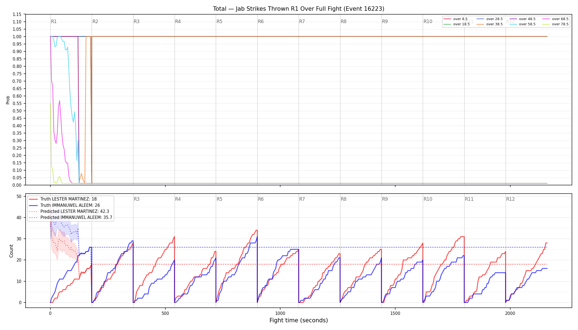Click the 1500 tick on the time axis
This screenshot has width=578, height=330.
click(395, 313)
